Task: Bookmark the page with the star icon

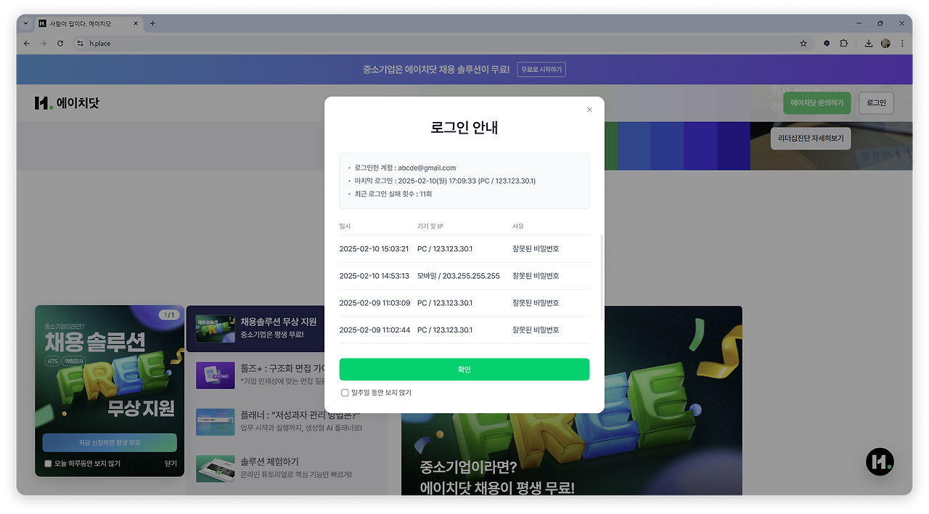Action: point(803,44)
